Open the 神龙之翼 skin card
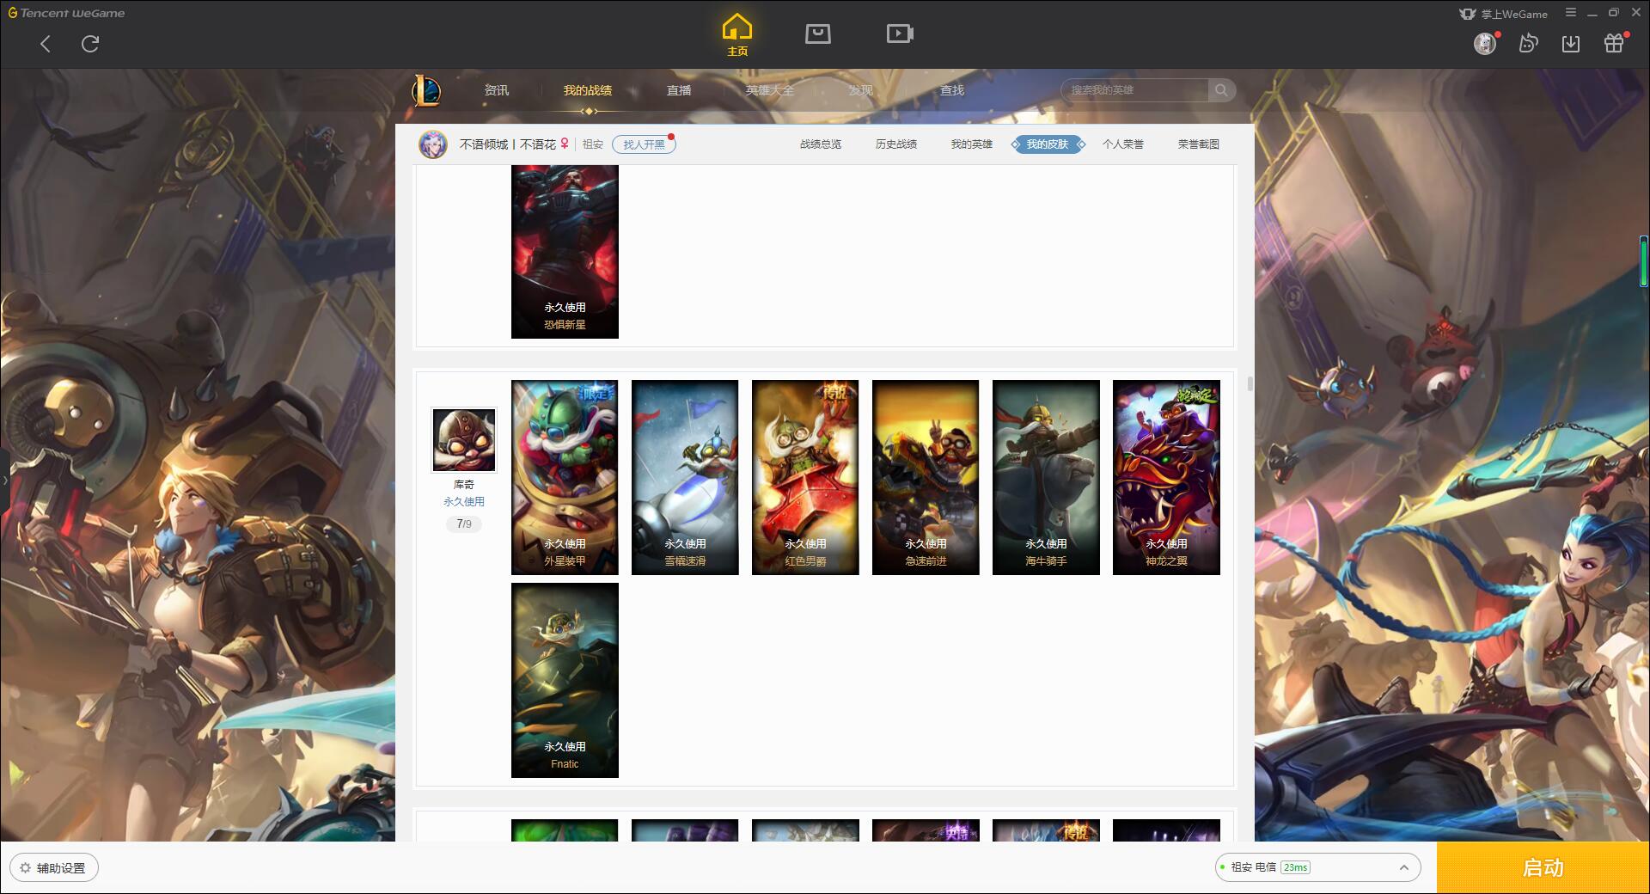 1166,477
